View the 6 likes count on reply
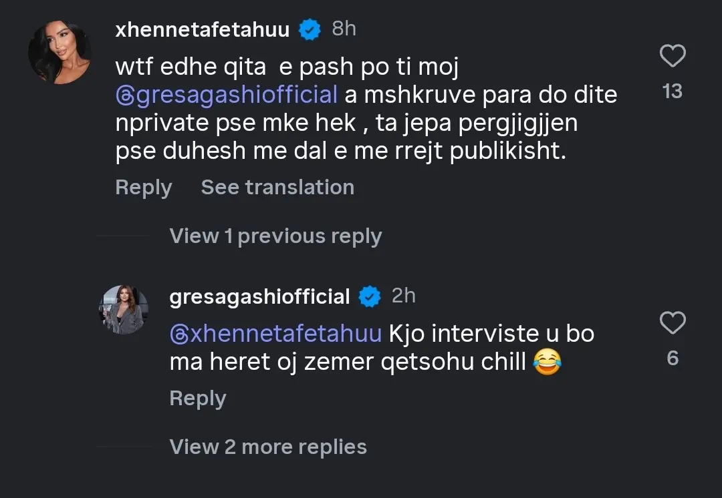Screen dimensions: 722x498 673,358
